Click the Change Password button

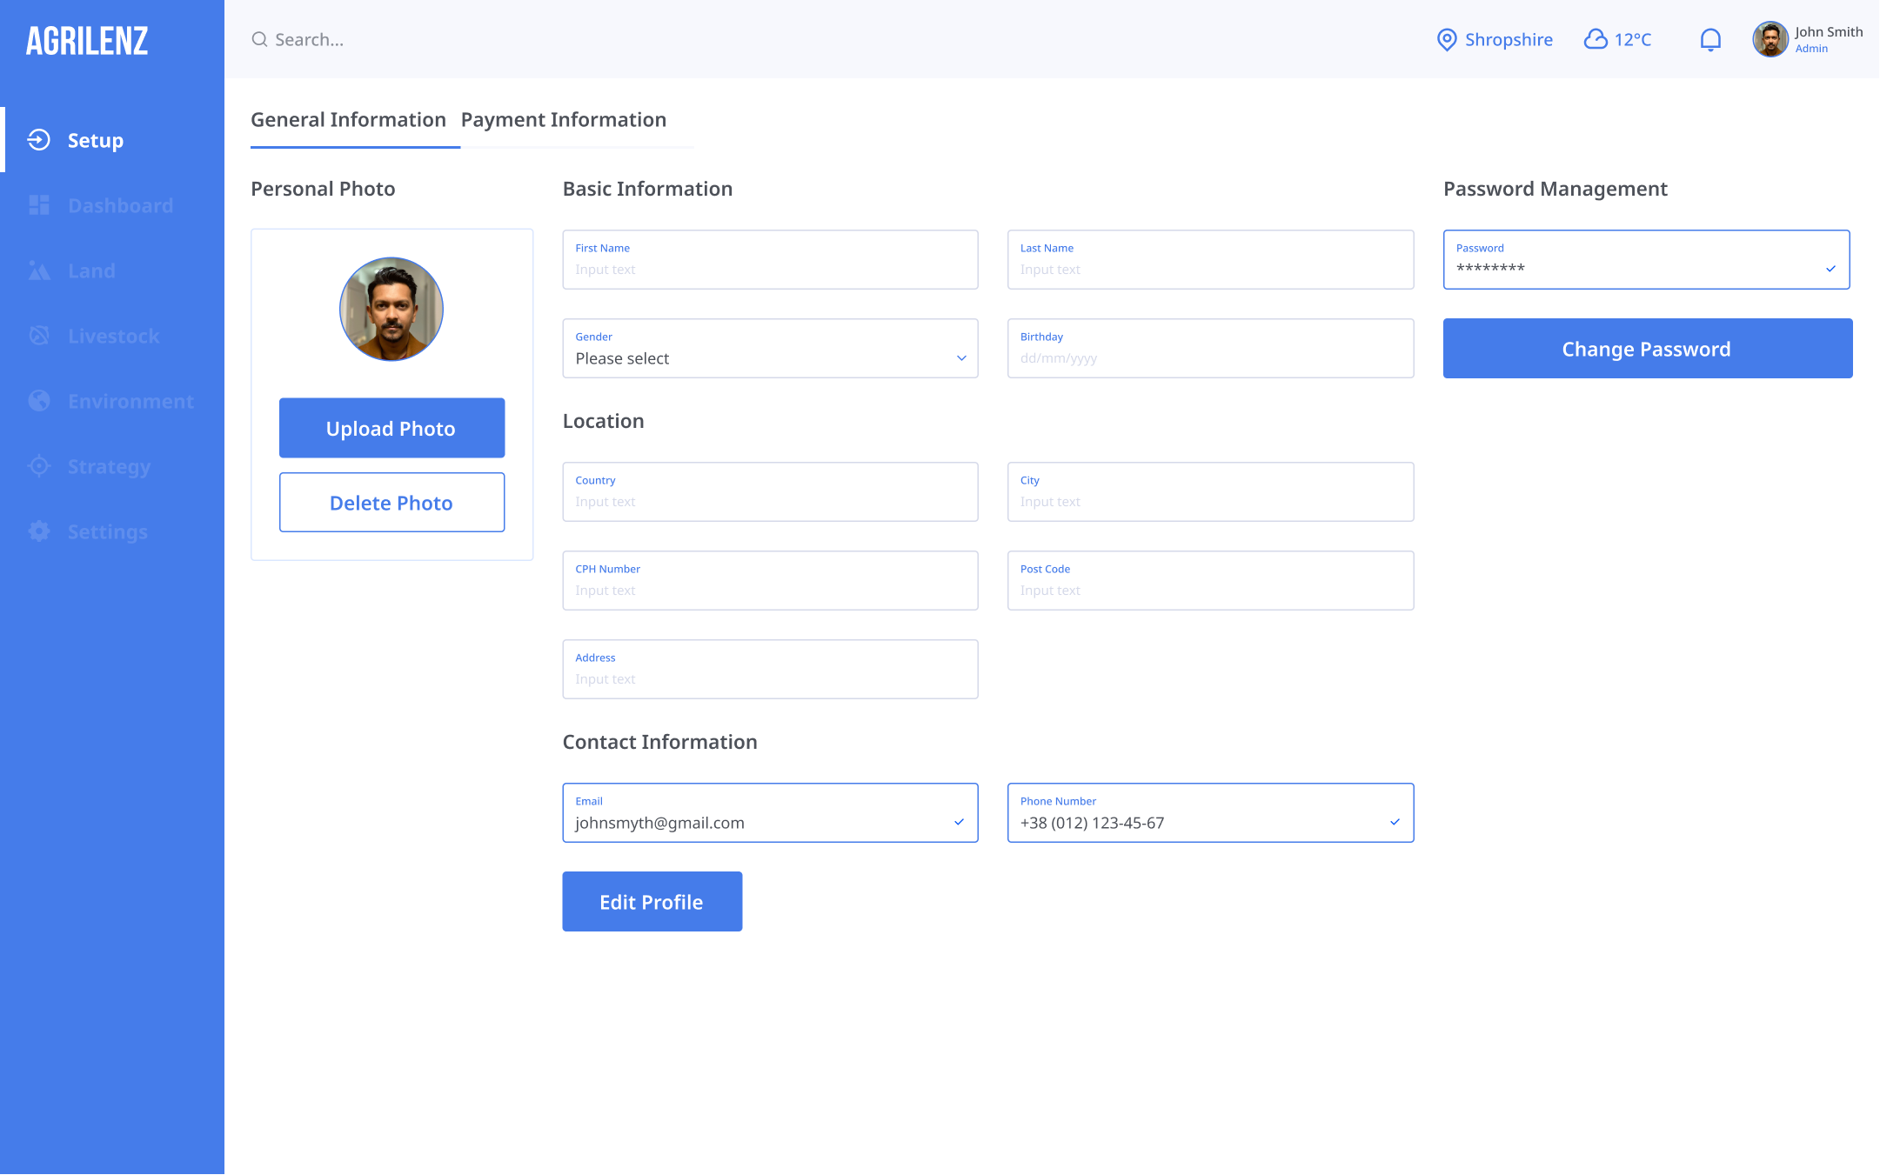click(1647, 349)
